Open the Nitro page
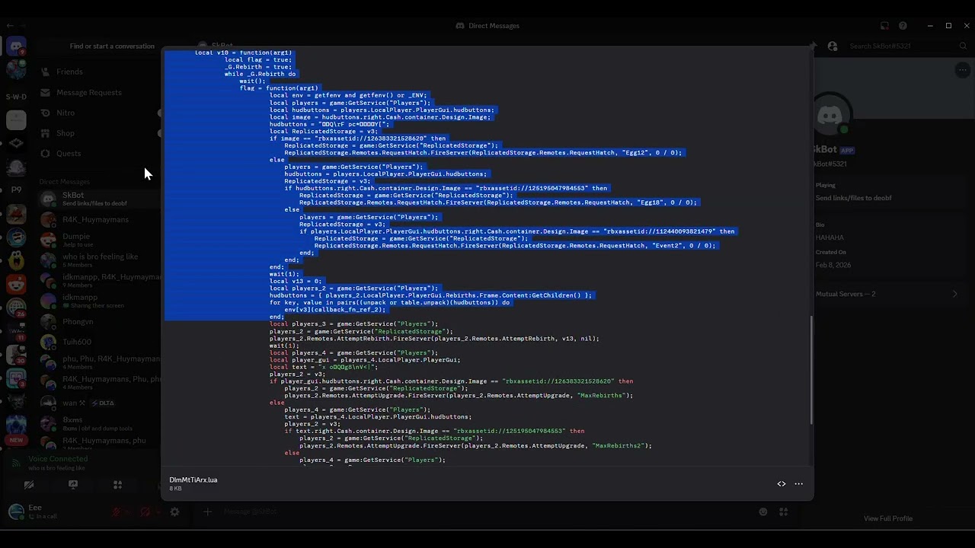 coord(97,113)
